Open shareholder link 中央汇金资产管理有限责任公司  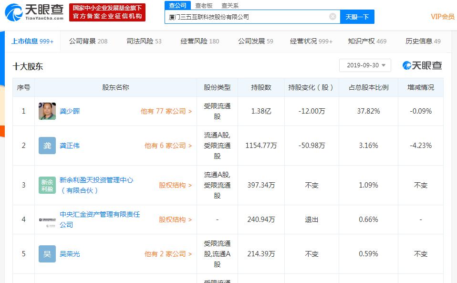100,220
